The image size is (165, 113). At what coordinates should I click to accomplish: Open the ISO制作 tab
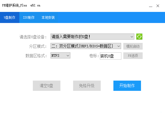29,17
